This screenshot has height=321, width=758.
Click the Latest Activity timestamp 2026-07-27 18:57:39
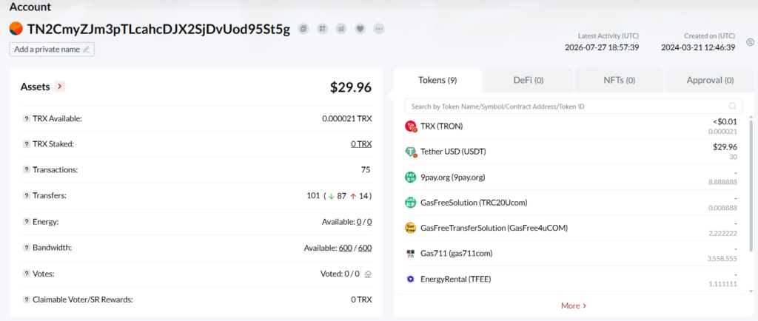602,47
